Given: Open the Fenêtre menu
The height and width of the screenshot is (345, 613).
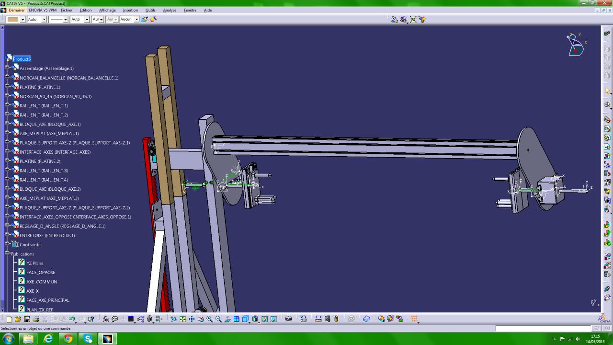Looking at the screenshot, I should (x=190, y=10).
